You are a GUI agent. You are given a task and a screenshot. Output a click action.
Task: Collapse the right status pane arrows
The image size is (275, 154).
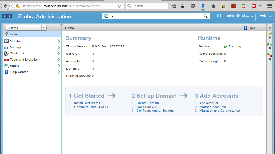click(270, 28)
